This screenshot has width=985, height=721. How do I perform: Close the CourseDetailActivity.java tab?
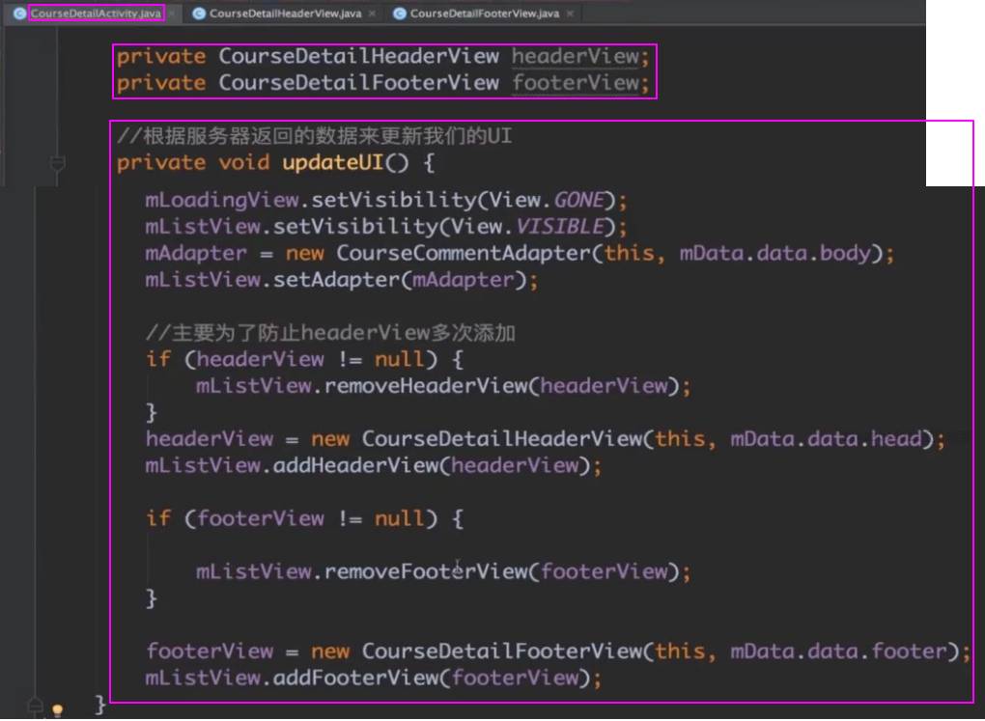coord(173,14)
